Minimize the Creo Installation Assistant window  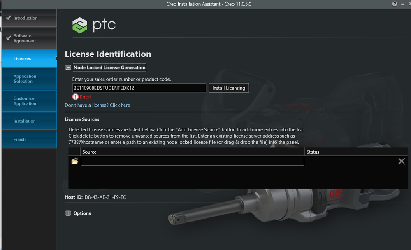coord(402,4)
